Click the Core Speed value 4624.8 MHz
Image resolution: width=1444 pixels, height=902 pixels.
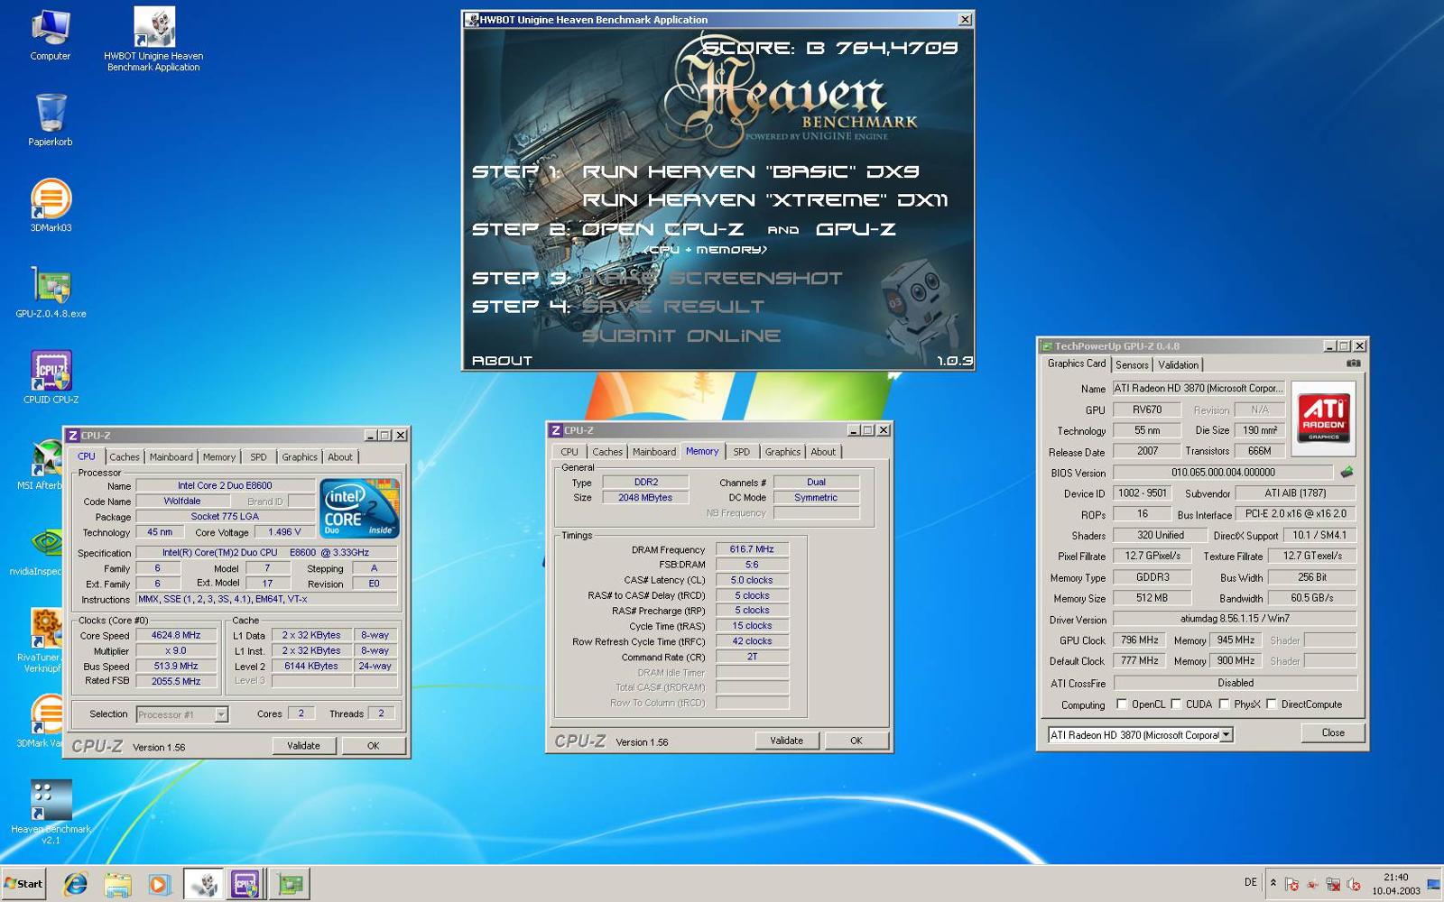click(176, 635)
